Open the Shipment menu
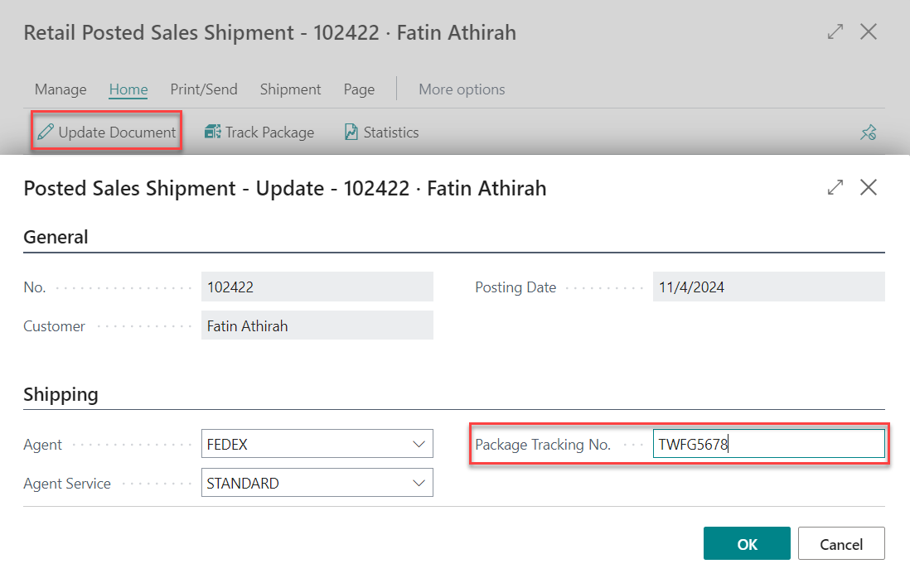 290,89
